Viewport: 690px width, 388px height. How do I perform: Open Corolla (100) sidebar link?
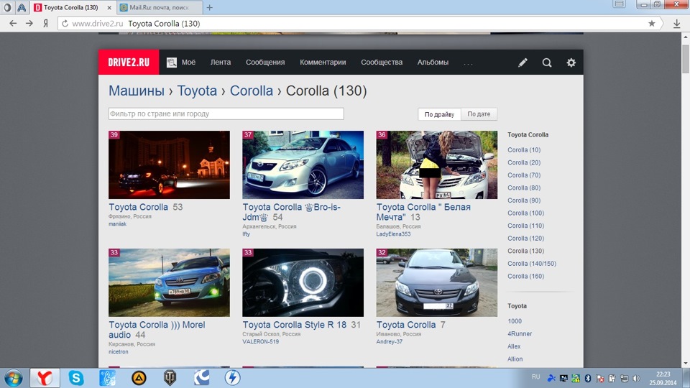(x=525, y=213)
